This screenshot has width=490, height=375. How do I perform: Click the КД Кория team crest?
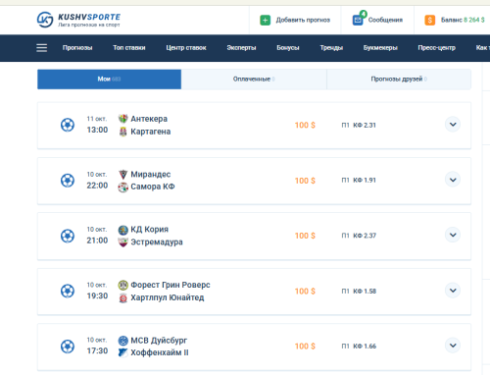pos(123,230)
